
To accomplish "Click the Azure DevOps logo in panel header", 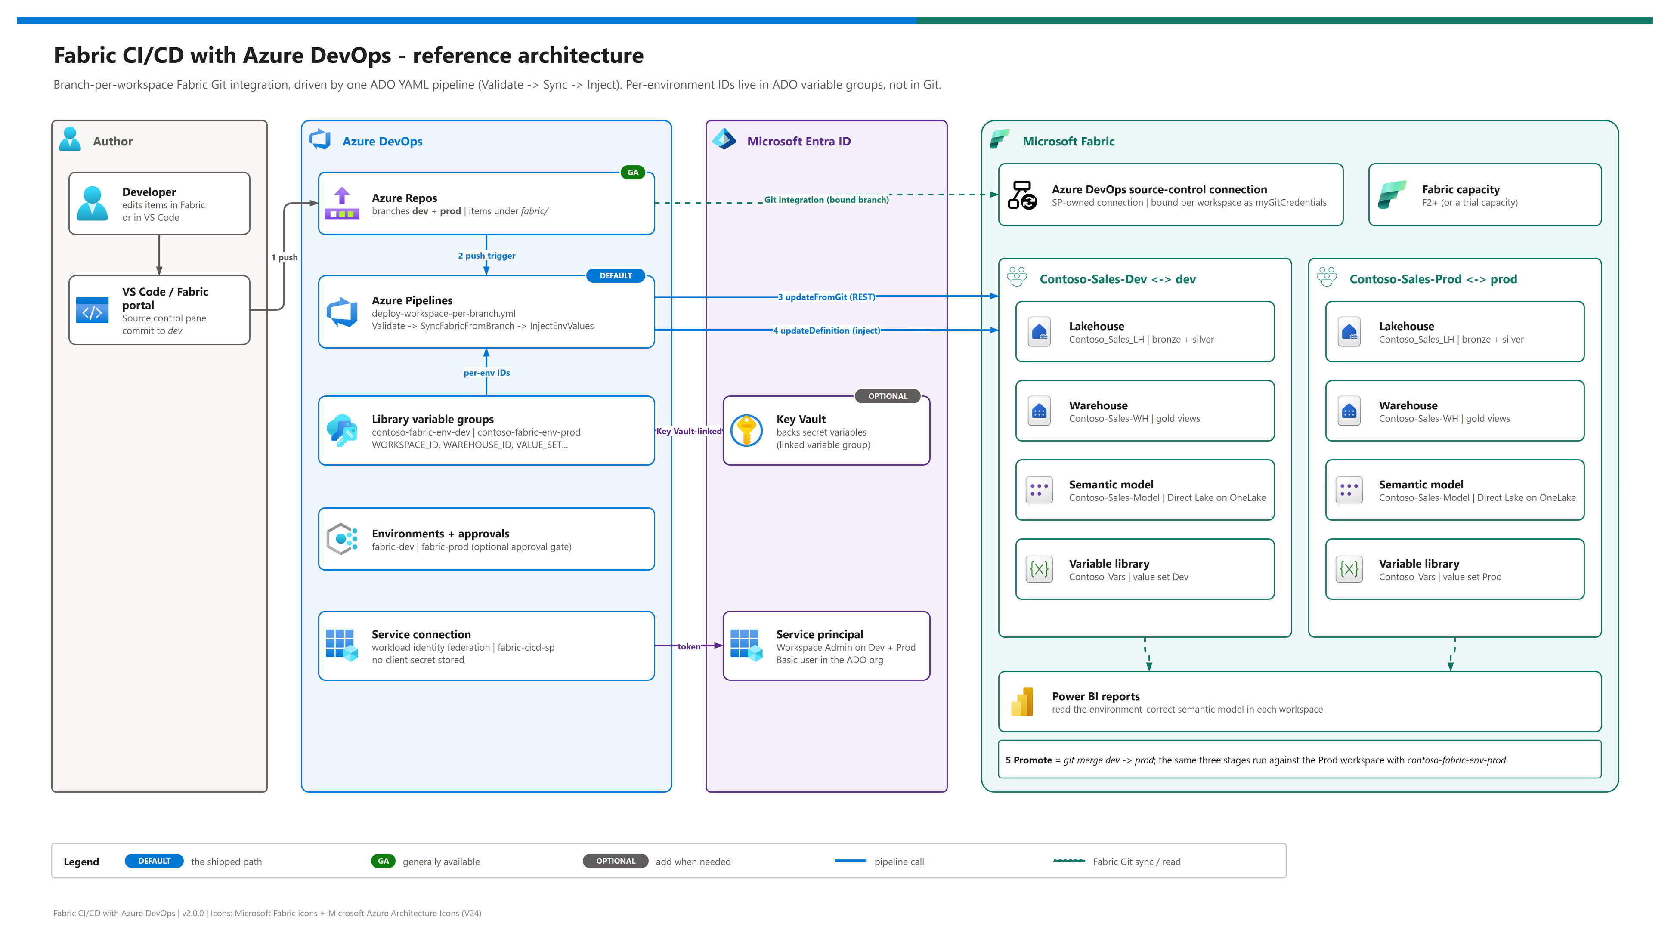I will click(x=320, y=139).
